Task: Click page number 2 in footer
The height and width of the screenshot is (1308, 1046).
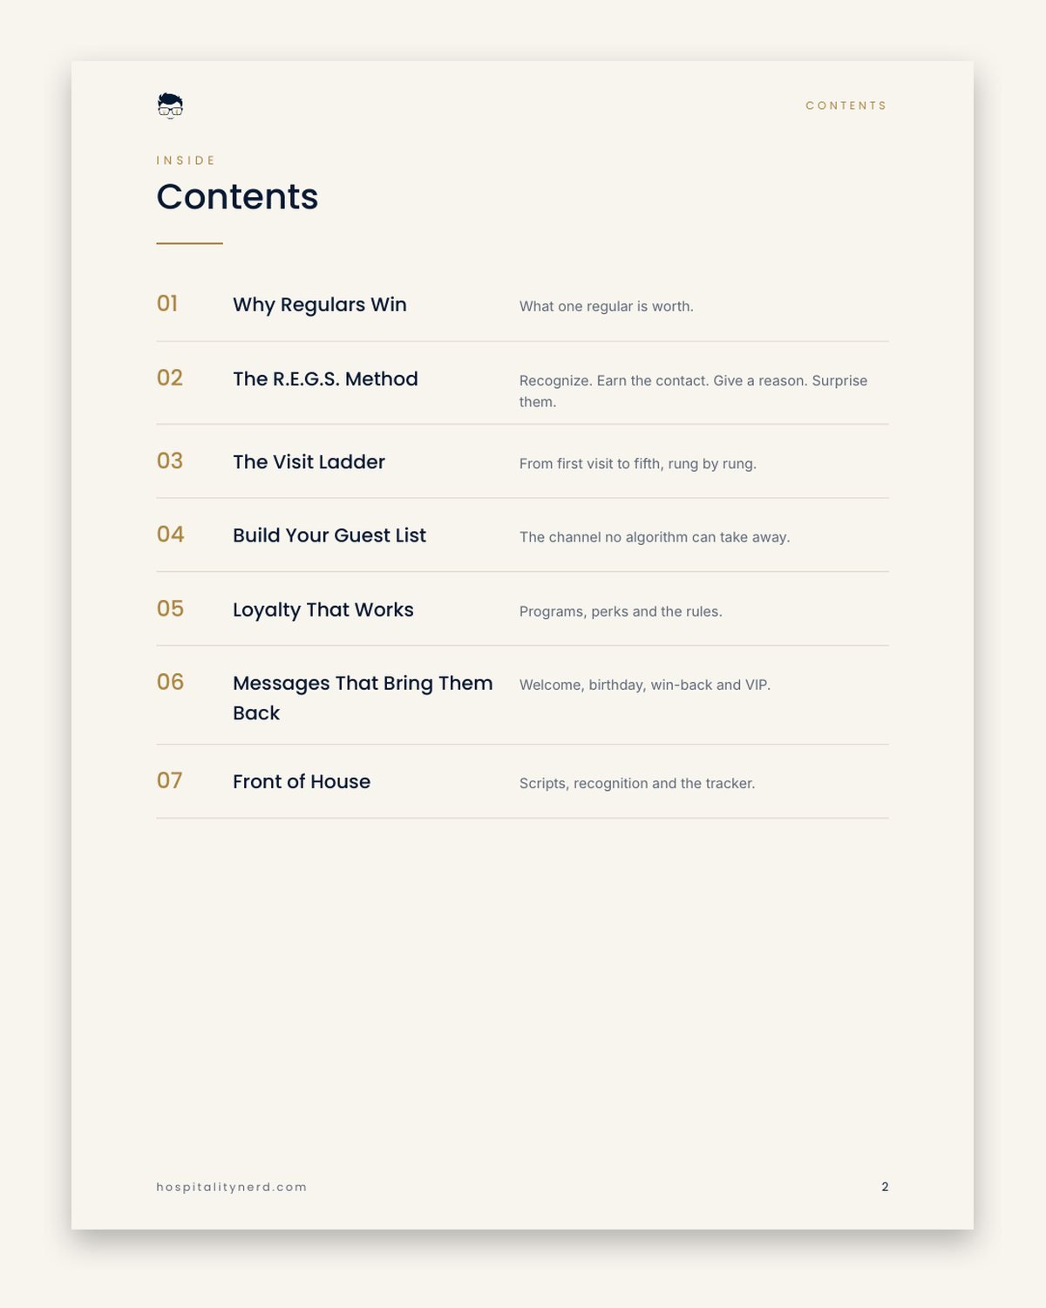Action: click(885, 1187)
